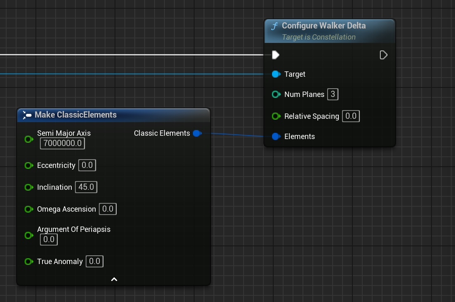The height and width of the screenshot is (302, 455).
Task: Select the Semi Major Axis value field
Action: click(63, 144)
